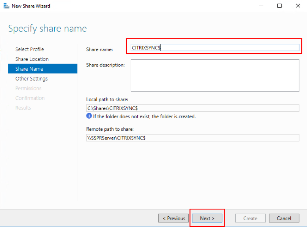Click the disabled Create button
The image size is (307, 227).
[x=250, y=218]
